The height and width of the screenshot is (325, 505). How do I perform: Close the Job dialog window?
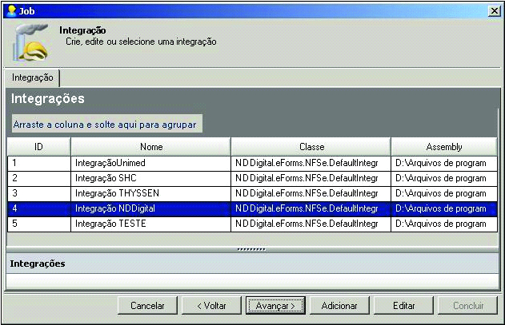point(494,10)
